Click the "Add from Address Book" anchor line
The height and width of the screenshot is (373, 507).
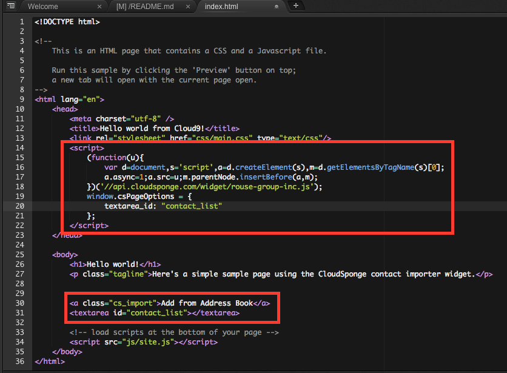(170, 303)
